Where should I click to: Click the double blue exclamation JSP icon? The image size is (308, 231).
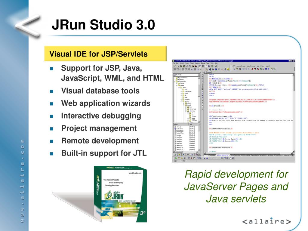[266, 69]
